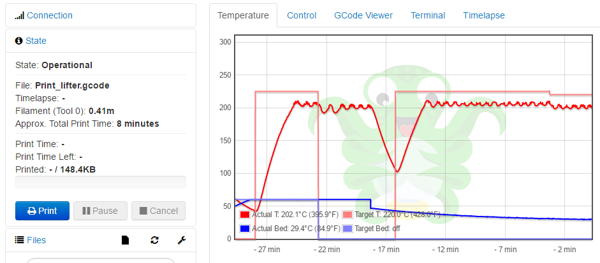
Task: Click the red Actual T legend swatch
Action: (x=245, y=215)
